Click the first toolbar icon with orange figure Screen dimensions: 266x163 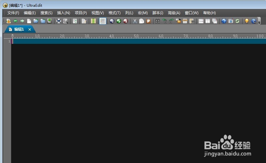click(8, 21)
